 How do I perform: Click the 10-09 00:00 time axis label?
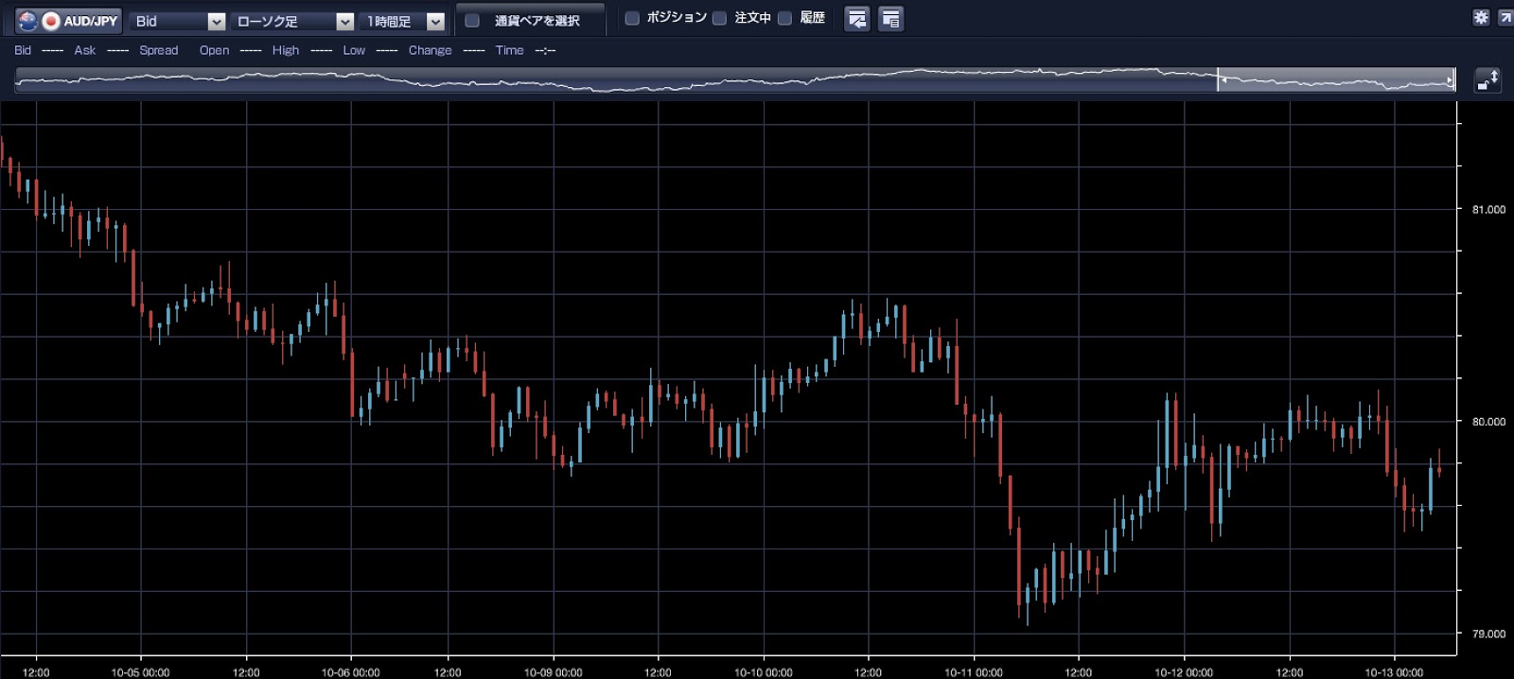553,672
